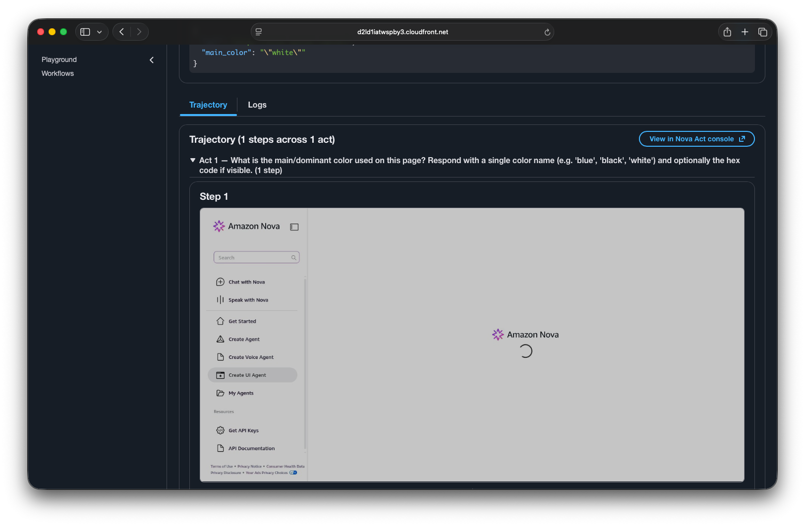Click the Amazon Nova logo in the screenshot sidebar
Image resolution: width=805 pixels, height=526 pixels.
coord(246,226)
